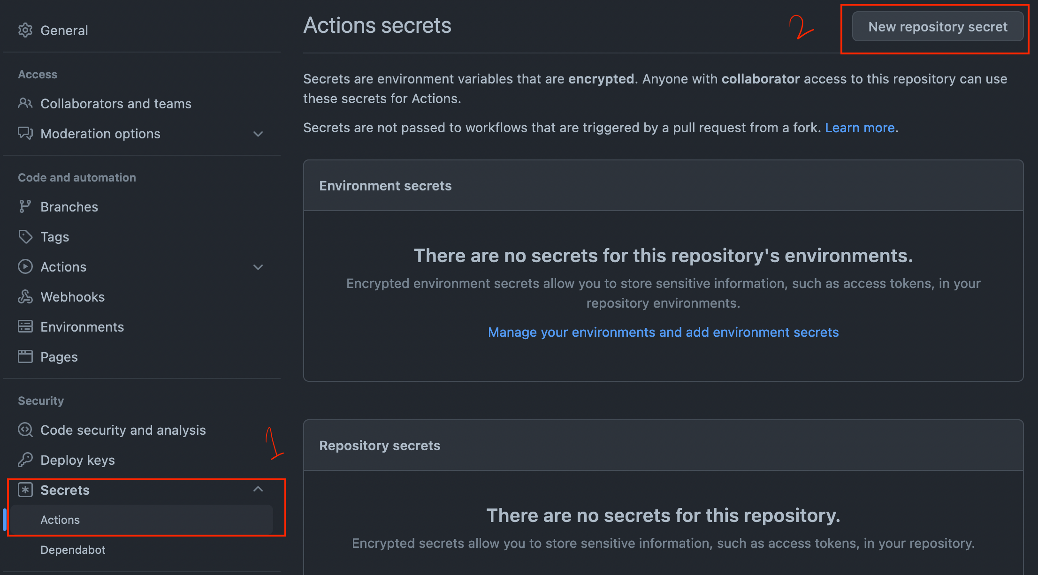This screenshot has width=1038, height=575.
Task: Click the Tags label icon
Action: tap(25, 237)
